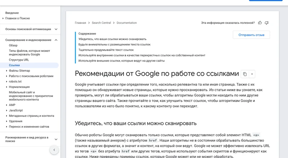Open dropdown arrow beside the copy icon

252,74
